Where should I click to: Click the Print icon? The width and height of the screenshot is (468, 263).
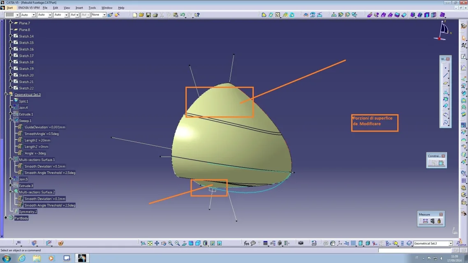coord(155,15)
